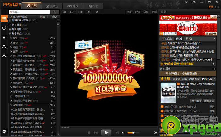Click the video progress seek bar
The image size is (221, 137).
click(x=113, y=128)
